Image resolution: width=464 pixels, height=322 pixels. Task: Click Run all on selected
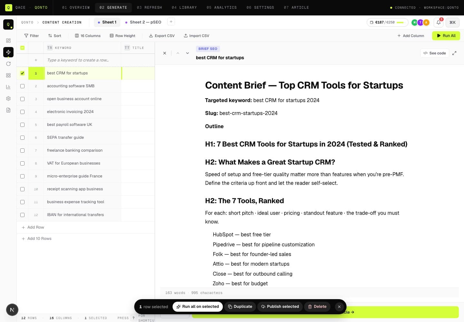point(198,307)
